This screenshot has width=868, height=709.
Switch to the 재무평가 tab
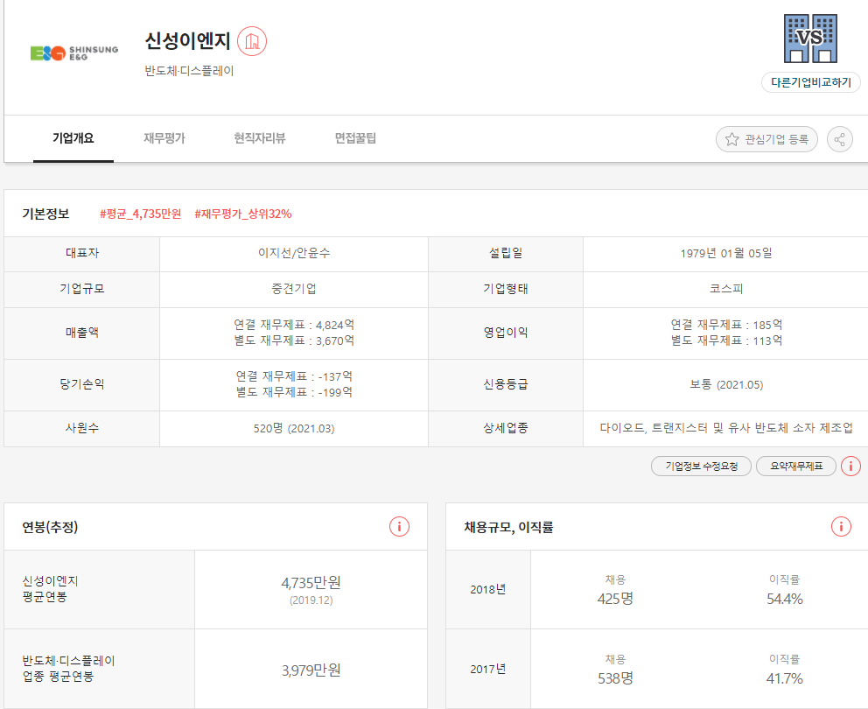[x=164, y=138]
